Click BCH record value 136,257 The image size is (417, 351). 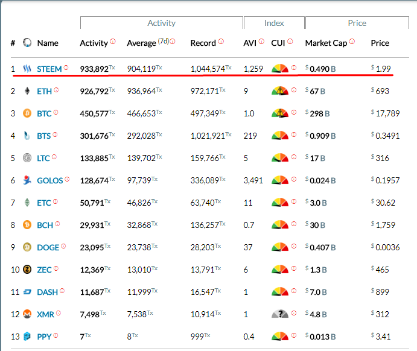[x=208, y=225]
